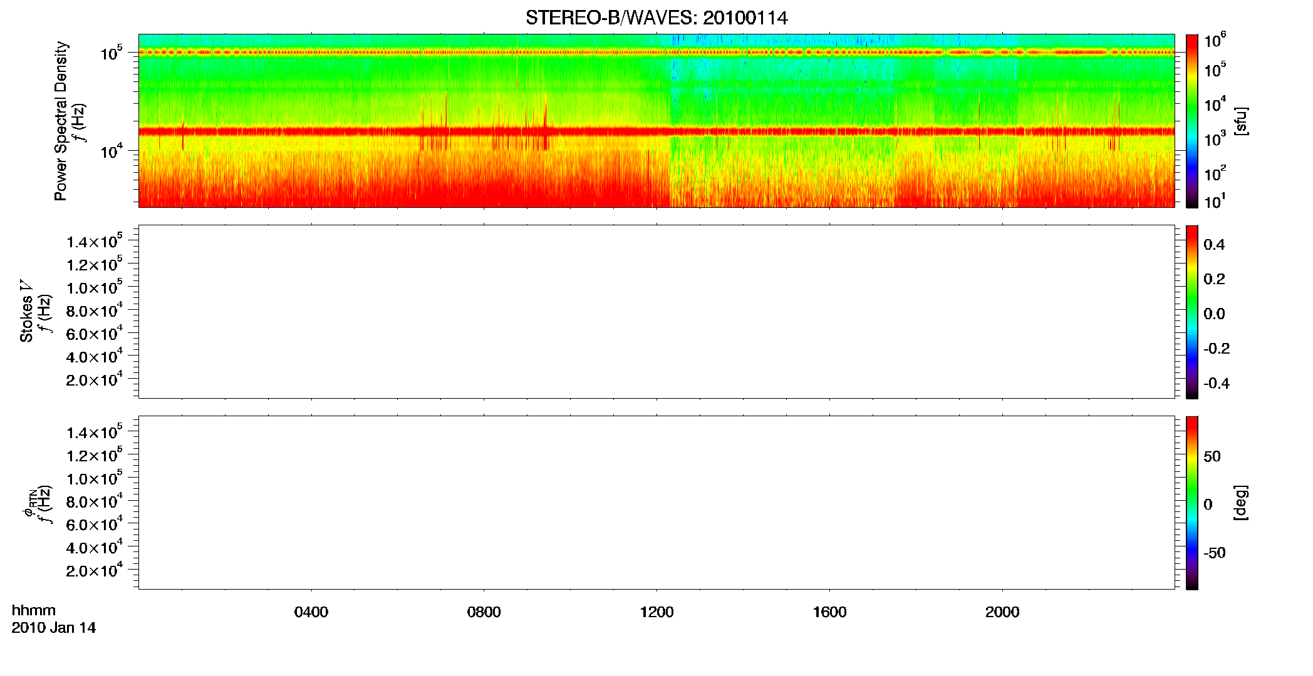Click the 1600 time axis label
Screen dimensions: 1313x676
point(830,612)
